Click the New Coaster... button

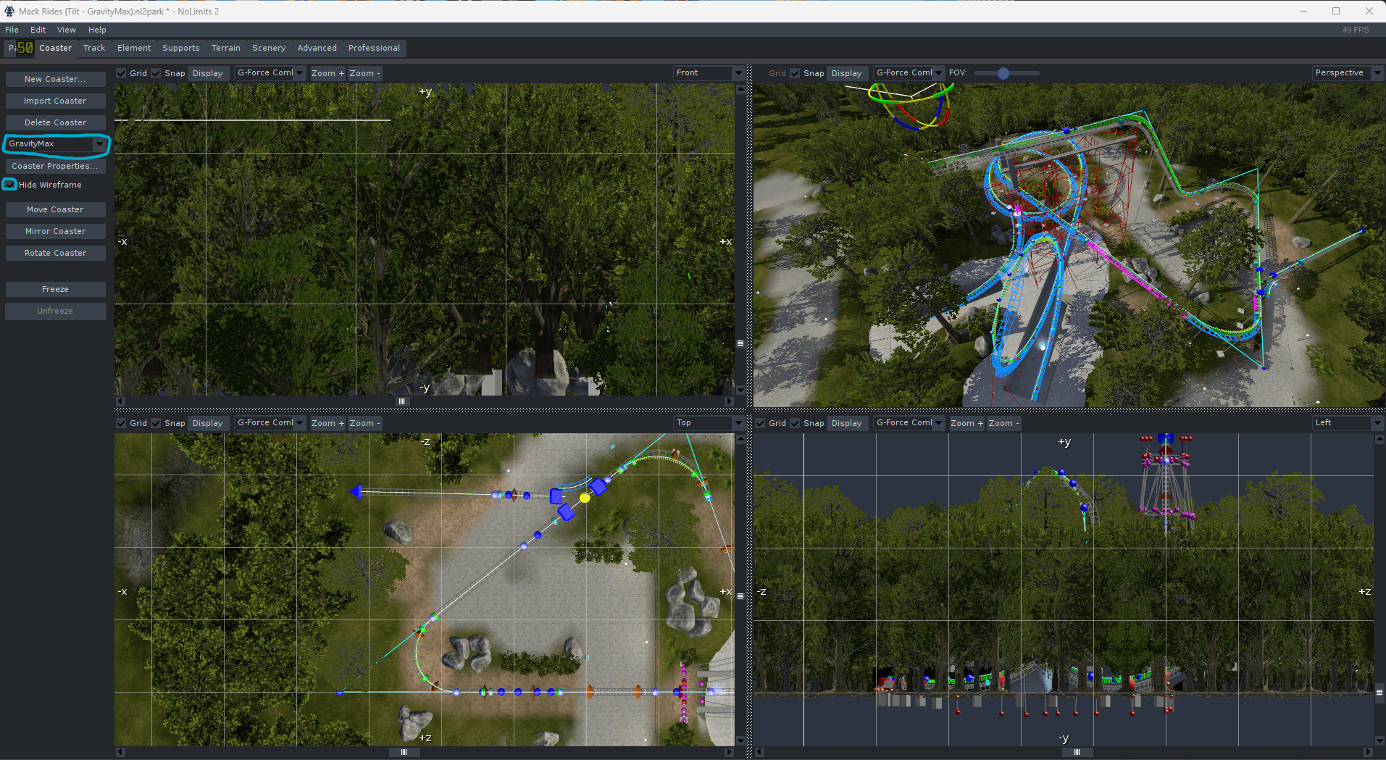pos(56,79)
